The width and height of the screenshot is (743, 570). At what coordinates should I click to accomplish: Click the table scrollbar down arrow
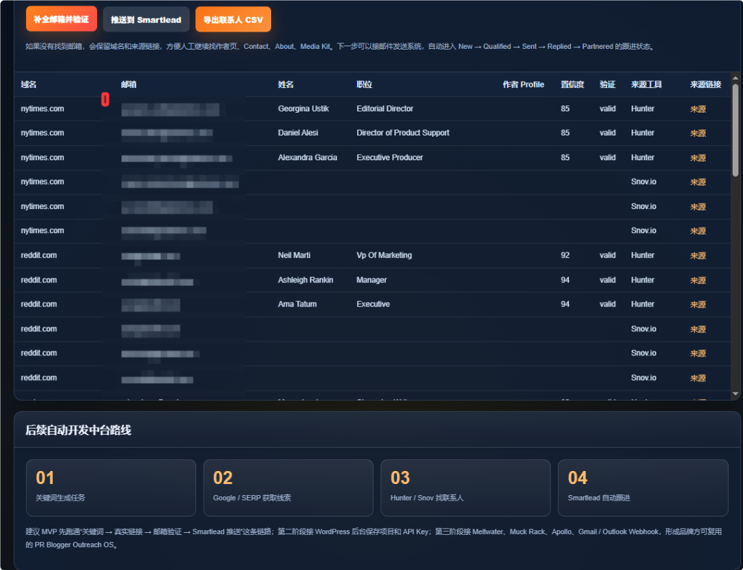pyautogui.click(x=735, y=393)
